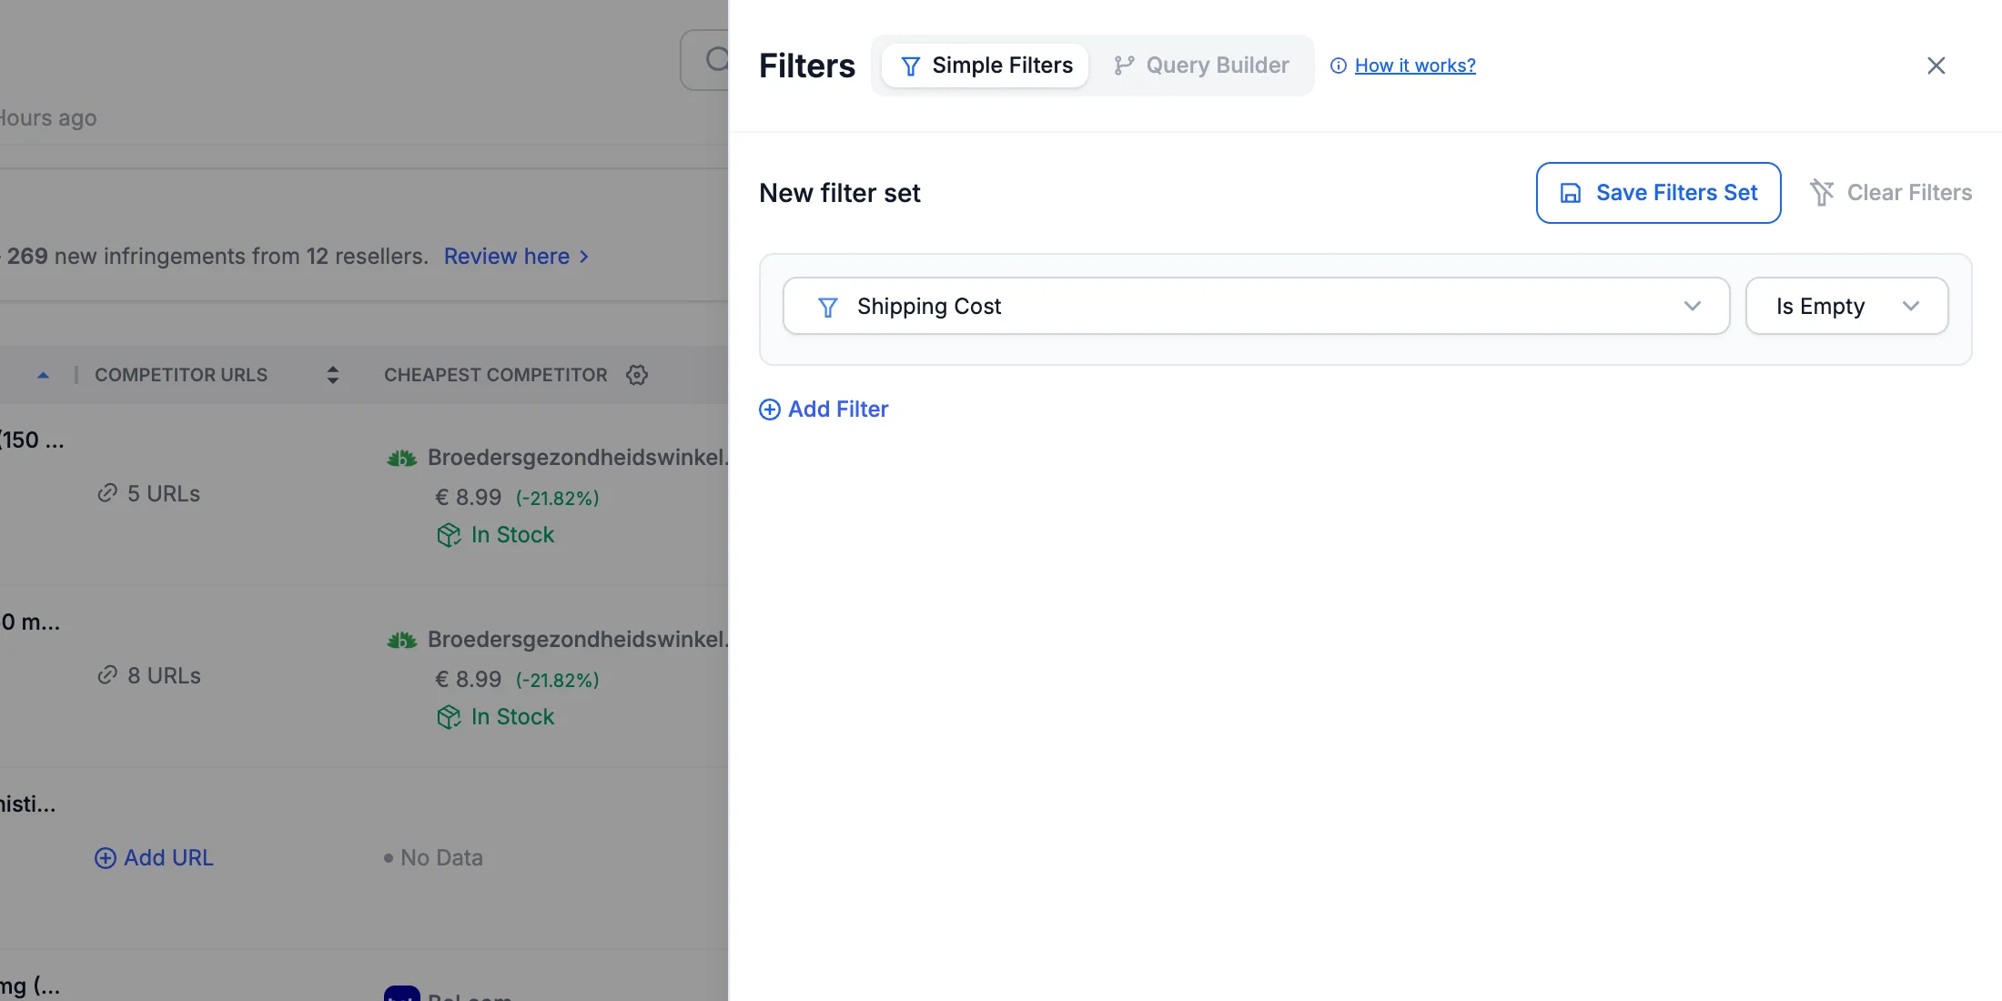
Task: Click the funnel icon in Shipping Cost field
Action: tap(827, 307)
